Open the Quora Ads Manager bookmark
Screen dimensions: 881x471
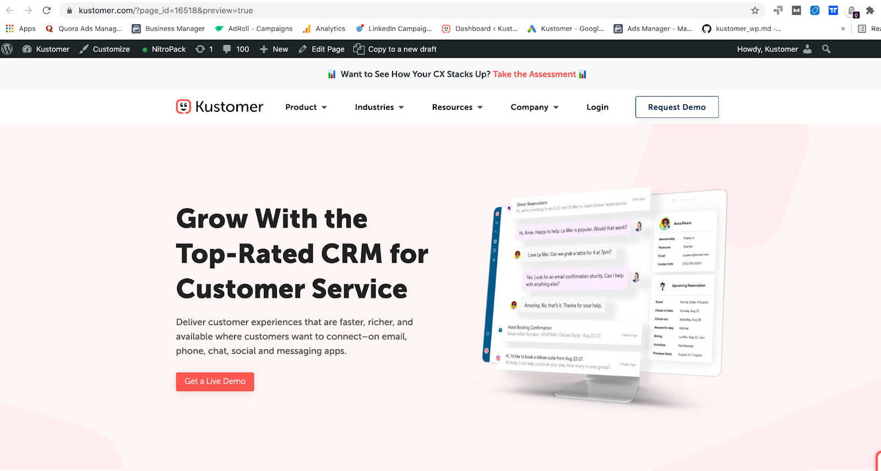point(84,29)
